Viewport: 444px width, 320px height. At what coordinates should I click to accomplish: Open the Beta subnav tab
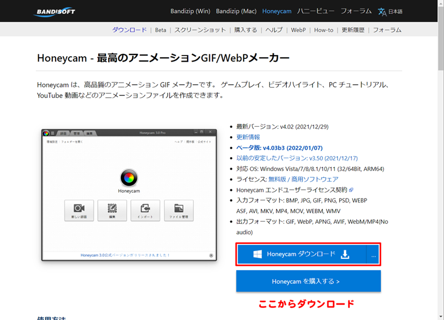point(160,30)
